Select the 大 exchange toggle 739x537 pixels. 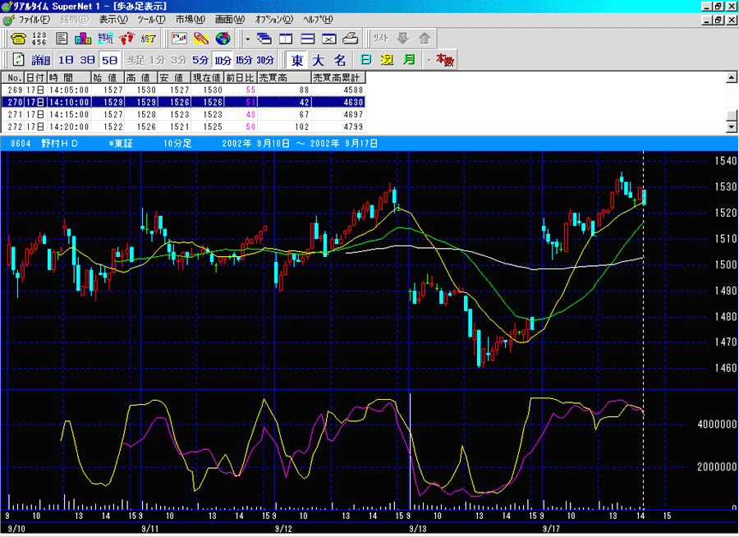[x=319, y=60]
